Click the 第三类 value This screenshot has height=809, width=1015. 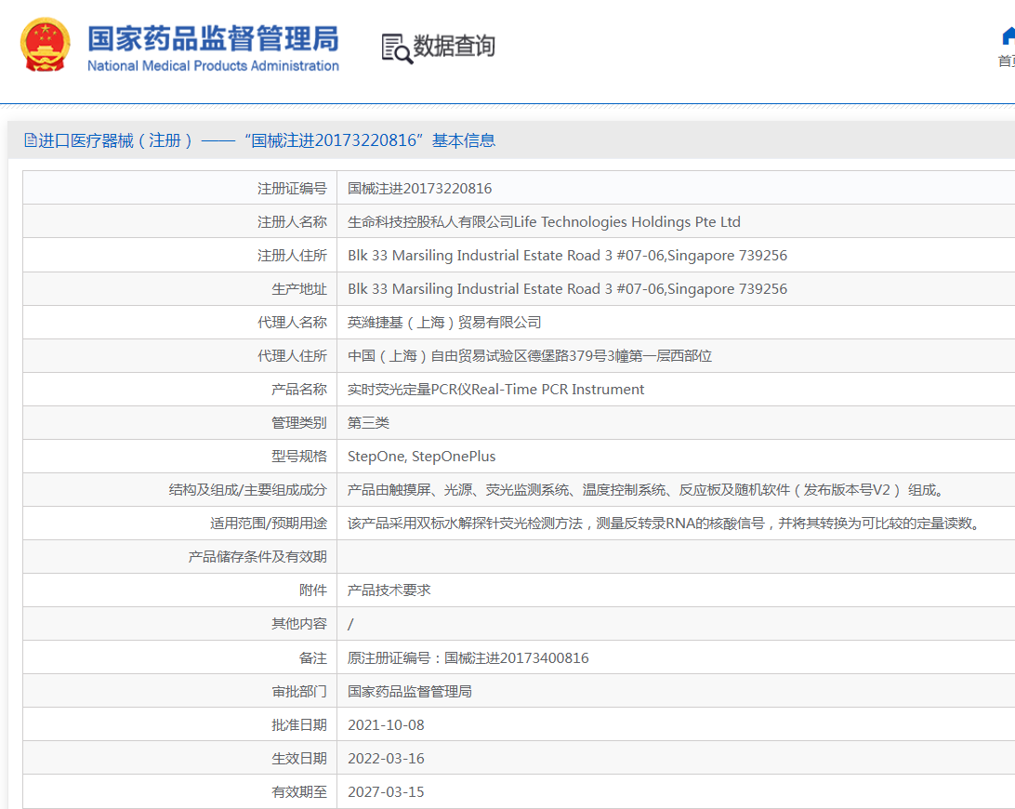click(x=368, y=423)
